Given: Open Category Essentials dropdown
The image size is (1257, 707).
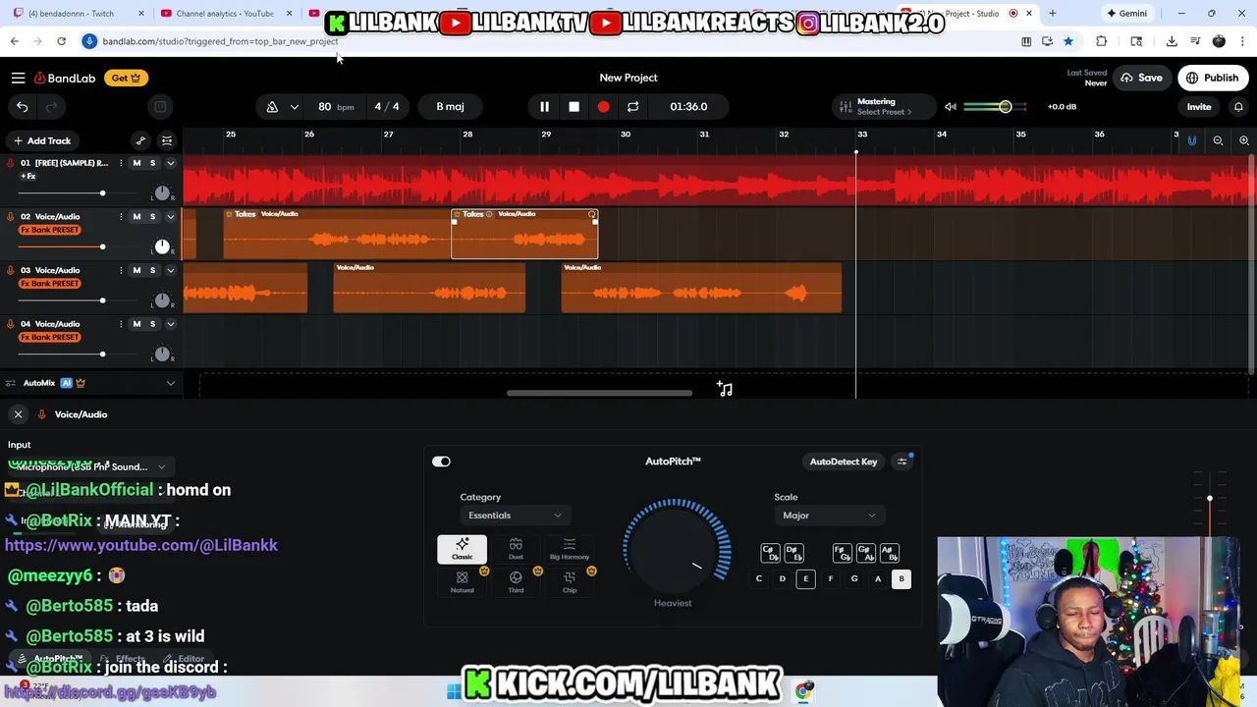Looking at the screenshot, I should pyautogui.click(x=515, y=516).
